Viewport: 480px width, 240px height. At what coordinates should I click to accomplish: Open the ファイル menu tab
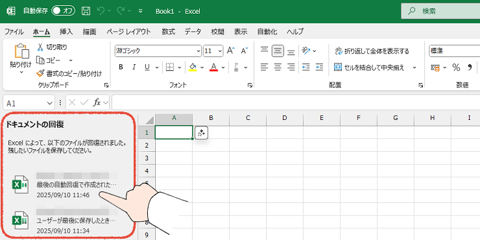[14, 32]
